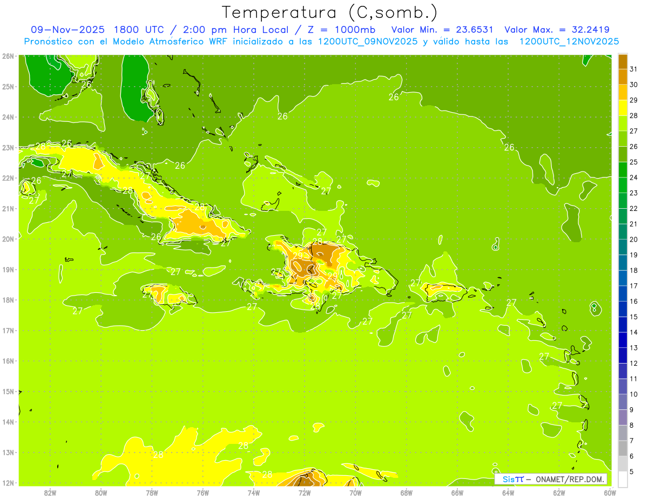The height and width of the screenshot is (500, 648).
Task: Click the '80W' longitude axis label
Action: pyautogui.click(x=101, y=492)
